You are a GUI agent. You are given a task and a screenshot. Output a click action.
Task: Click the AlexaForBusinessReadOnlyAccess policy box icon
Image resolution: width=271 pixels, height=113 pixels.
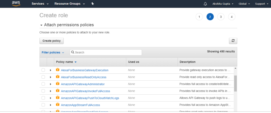point(58,77)
